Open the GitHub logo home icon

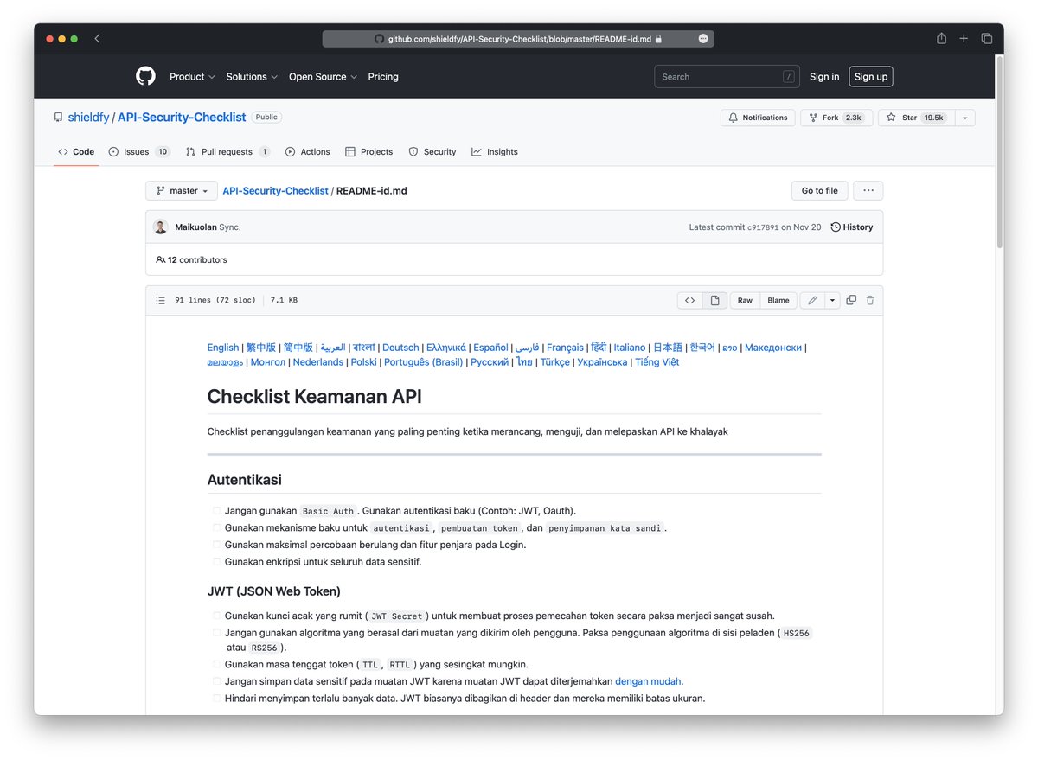point(145,76)
